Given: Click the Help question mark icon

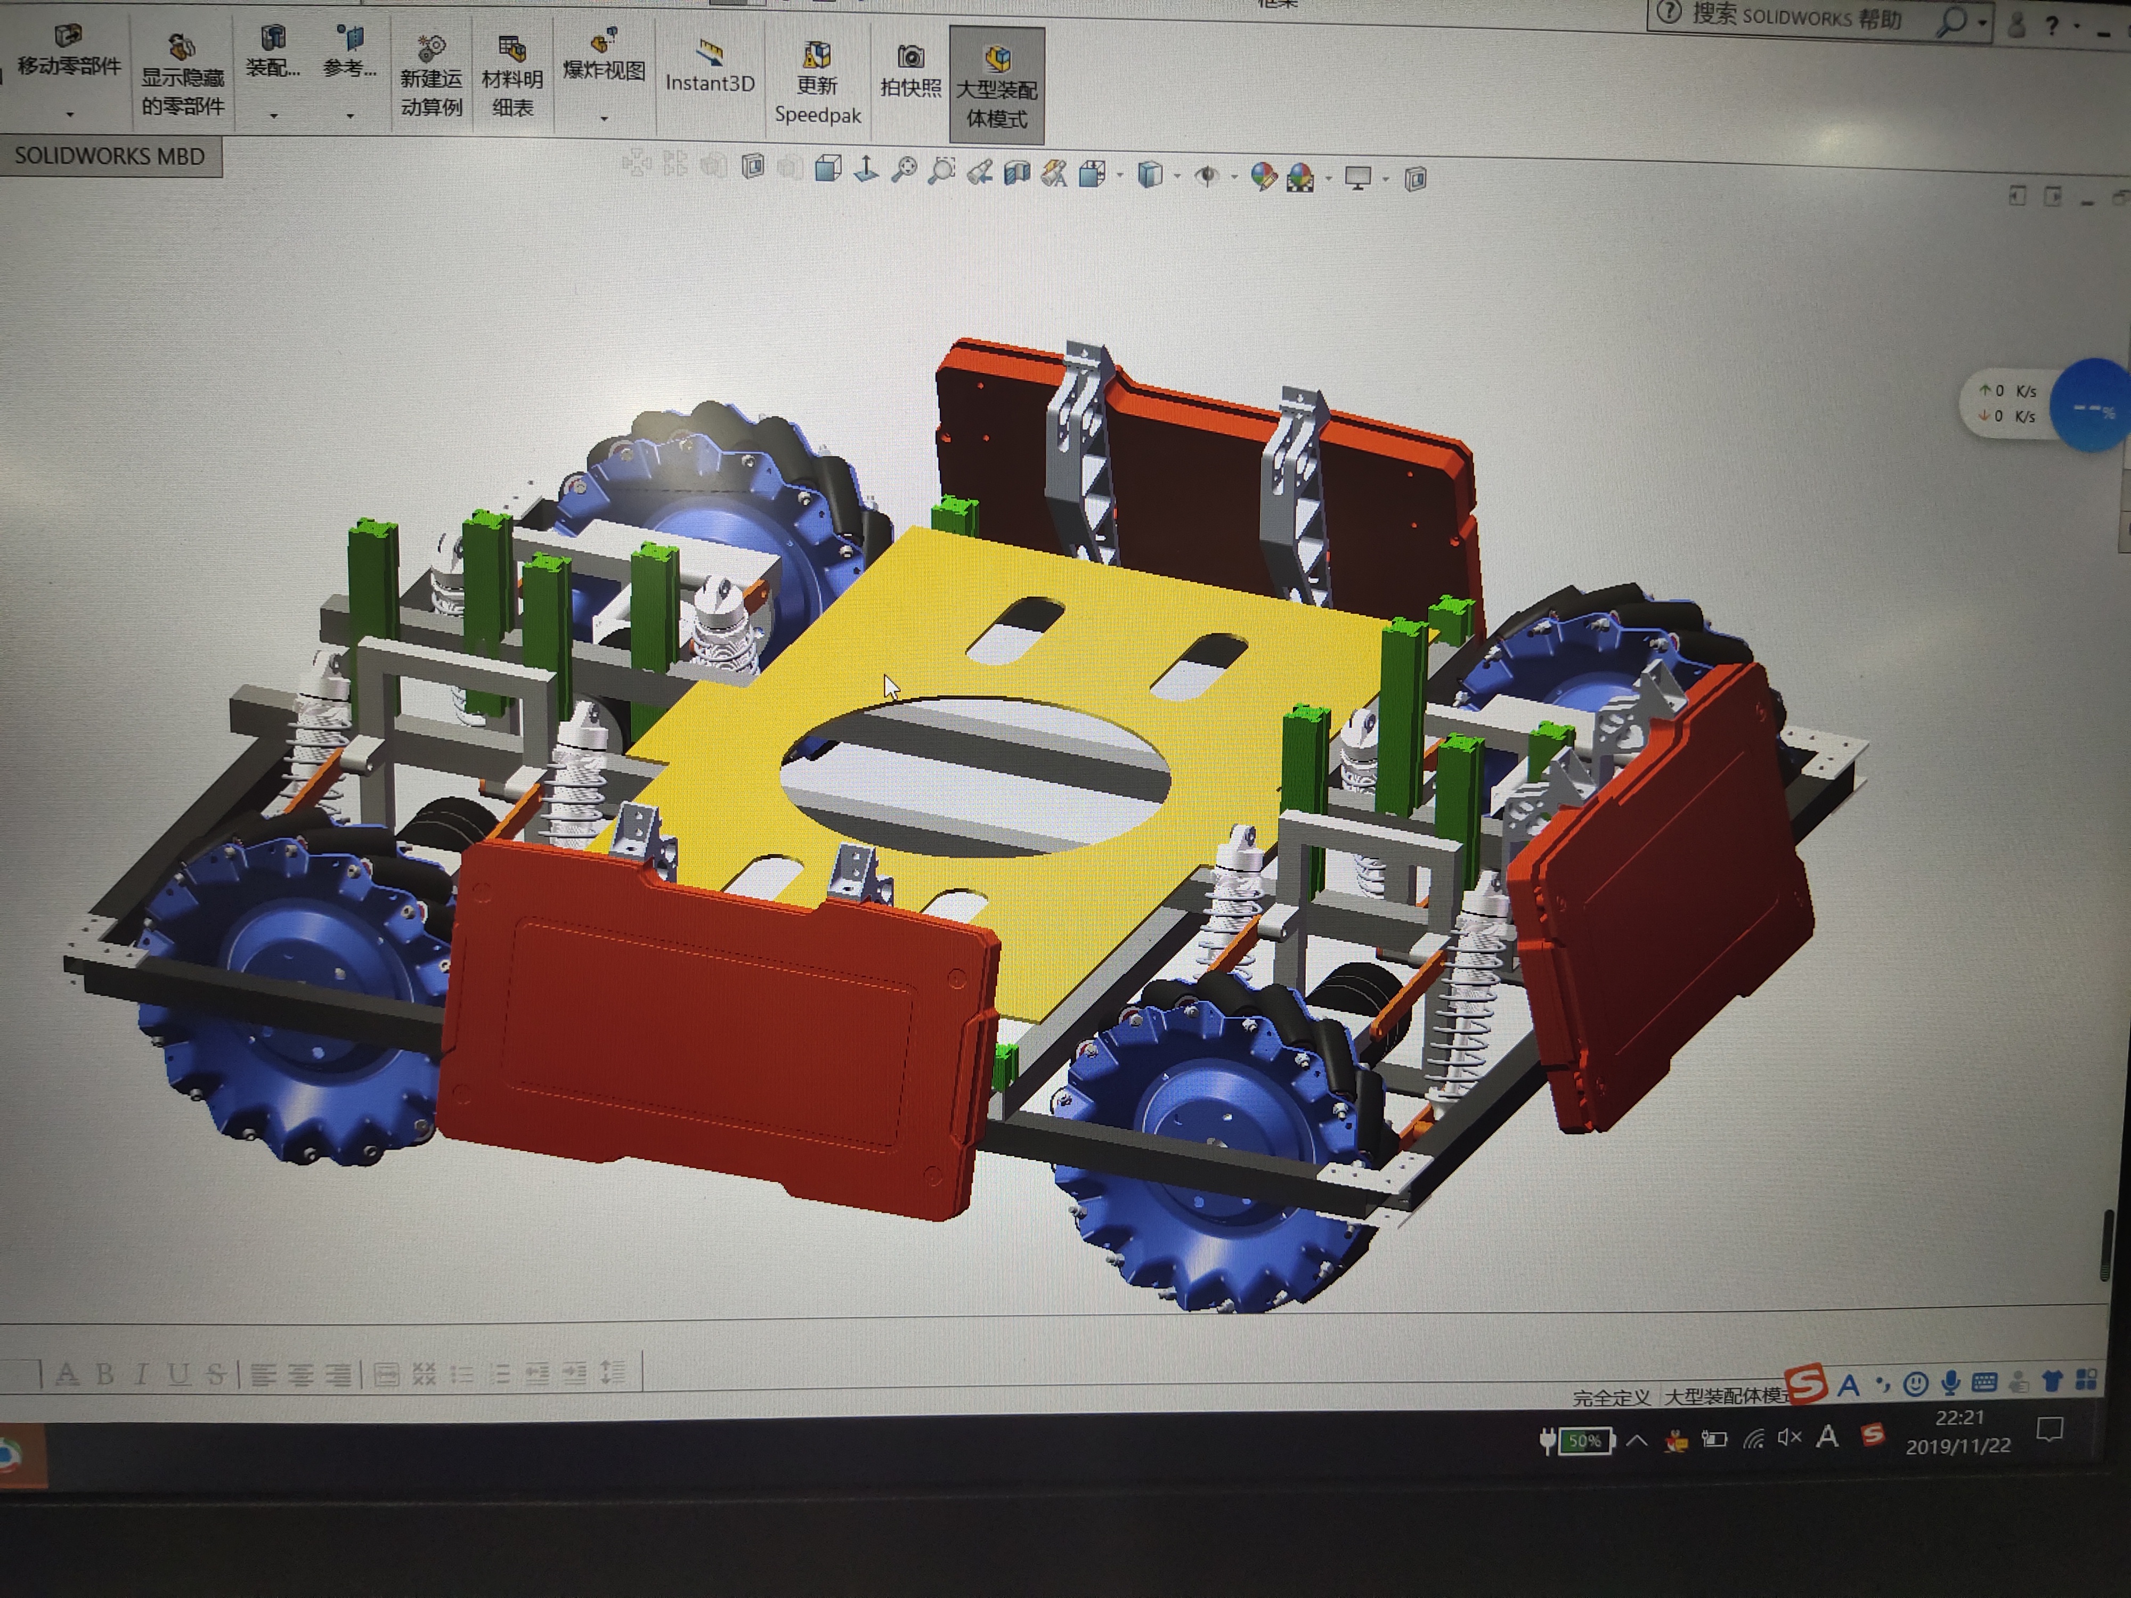Looking at the screenshot, I should [x=2052, y=26].
